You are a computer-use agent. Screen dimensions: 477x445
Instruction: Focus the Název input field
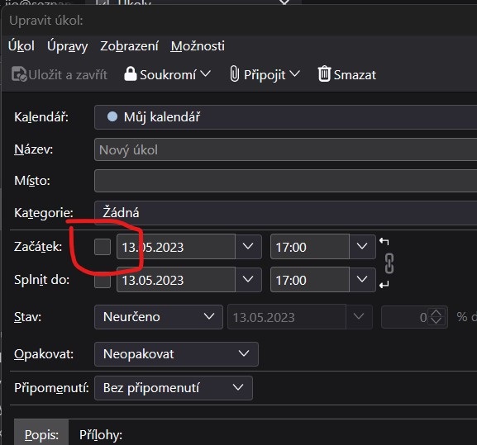[x=286, y=149]
